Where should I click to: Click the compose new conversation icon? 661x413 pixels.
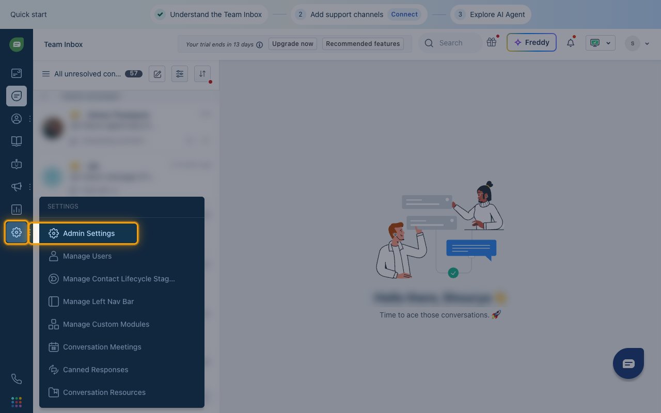(x=158, y=74)
